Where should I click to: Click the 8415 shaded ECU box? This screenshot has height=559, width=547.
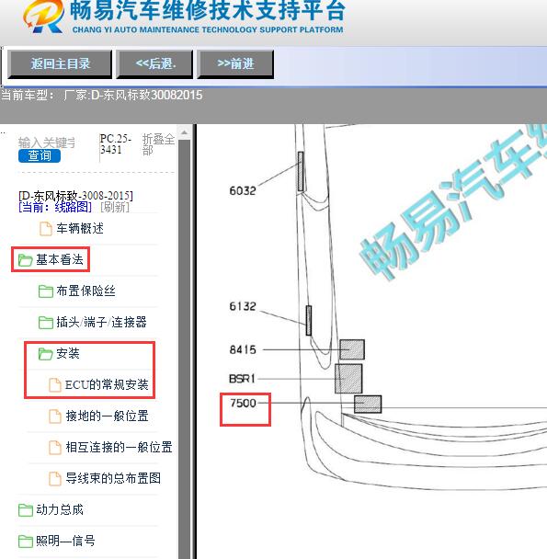pos(352,349)
